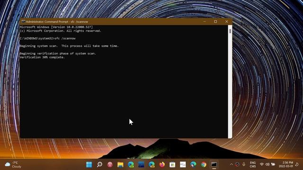Click '(c) Microsoft Corporation' copyright line
303x170 pixels.
coord(60,31)
